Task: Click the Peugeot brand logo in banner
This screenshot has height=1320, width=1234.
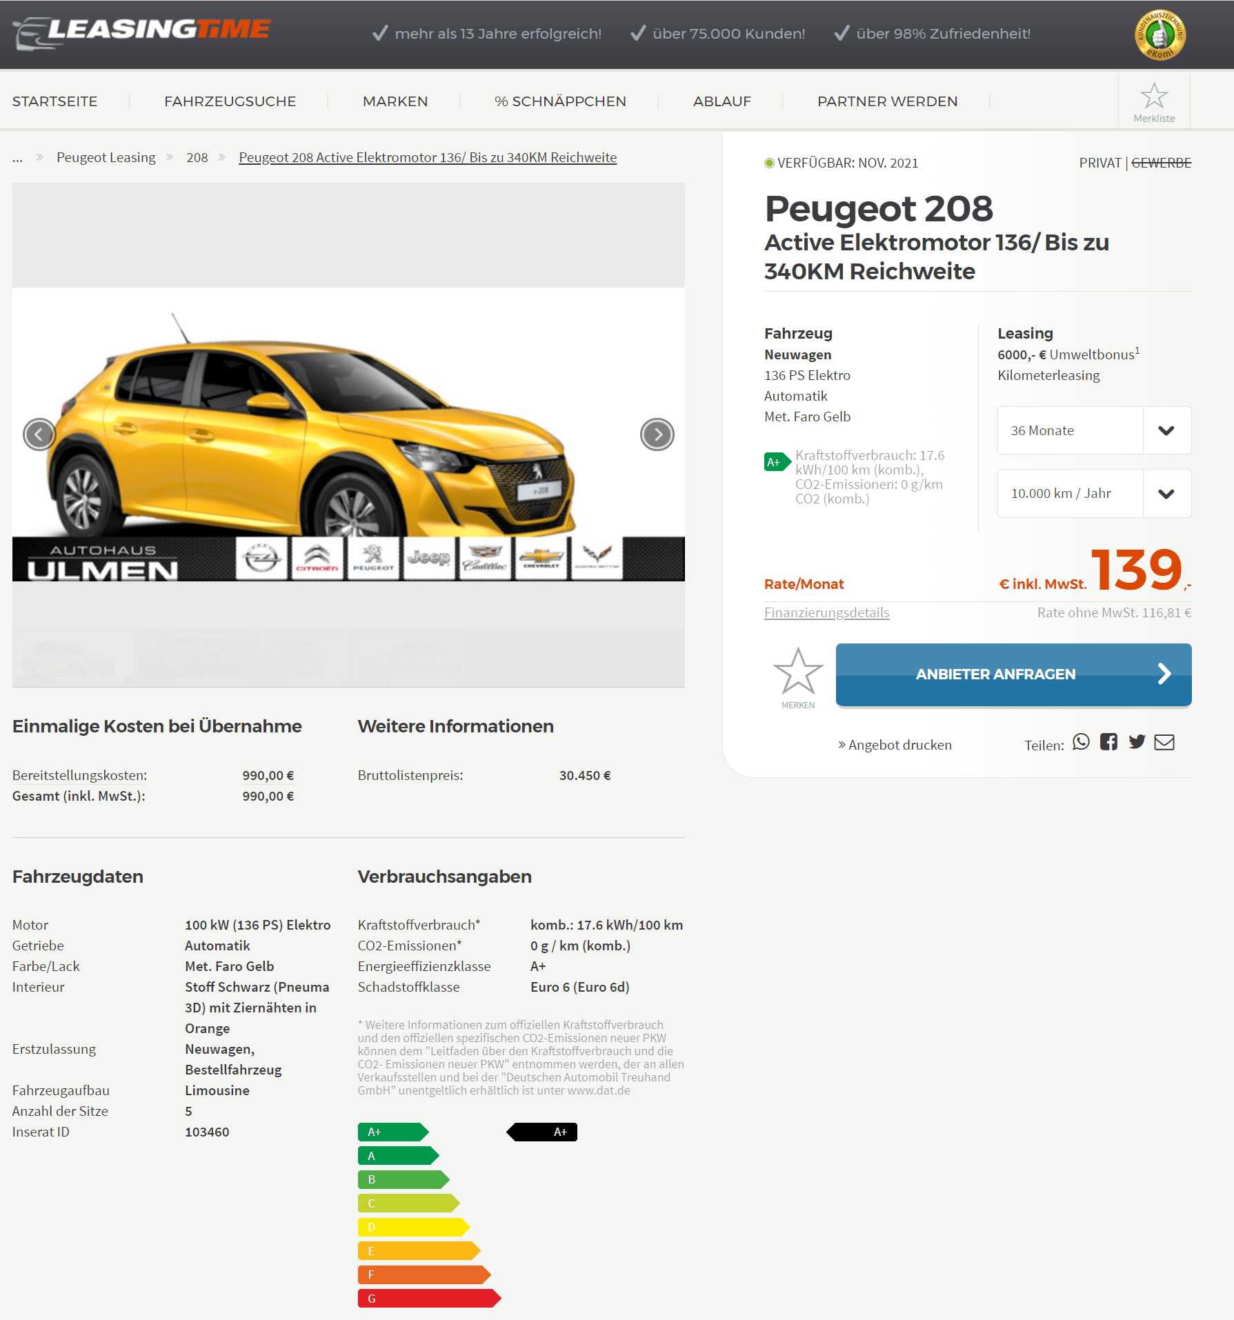Action: (373, 557)
